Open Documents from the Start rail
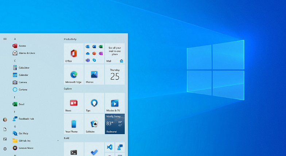This screenshot has height=156, width=286. point(5,129)
